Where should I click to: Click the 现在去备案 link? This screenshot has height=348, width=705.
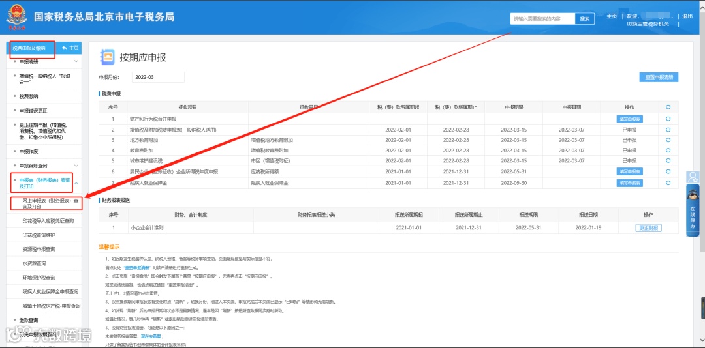152,336
